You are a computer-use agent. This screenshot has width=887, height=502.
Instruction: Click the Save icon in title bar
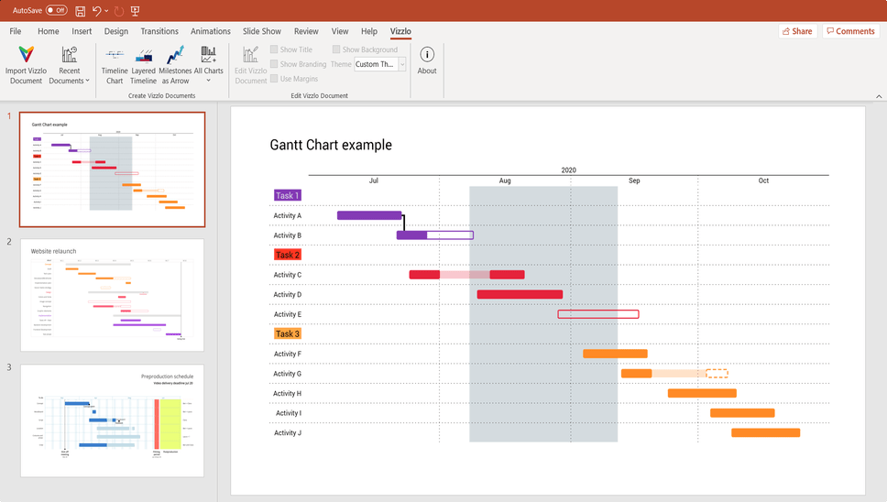click(x=81, y=11)
